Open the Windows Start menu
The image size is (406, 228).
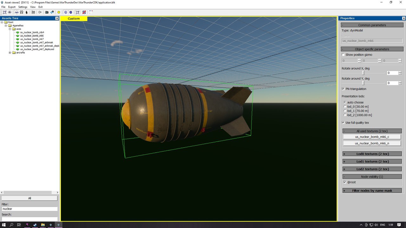[x=4, y=225]
